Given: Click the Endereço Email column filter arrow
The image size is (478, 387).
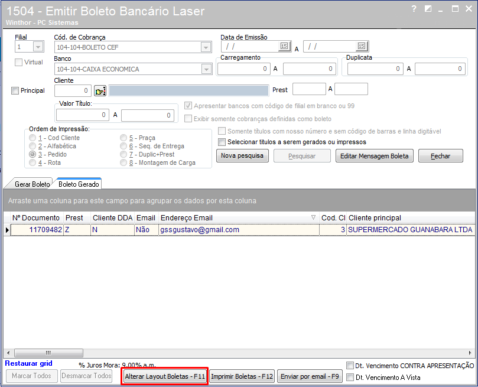Looking at the screenshot, I should click(313, 217).
